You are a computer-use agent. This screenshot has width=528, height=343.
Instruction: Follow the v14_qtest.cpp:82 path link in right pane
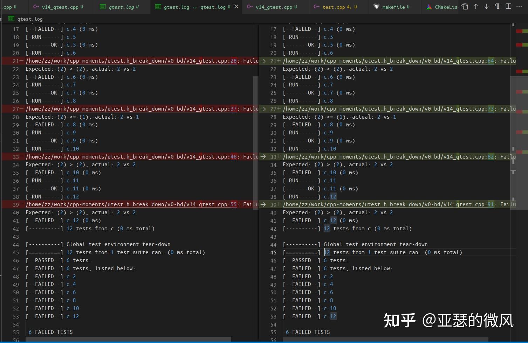click(x=388, y=157)
